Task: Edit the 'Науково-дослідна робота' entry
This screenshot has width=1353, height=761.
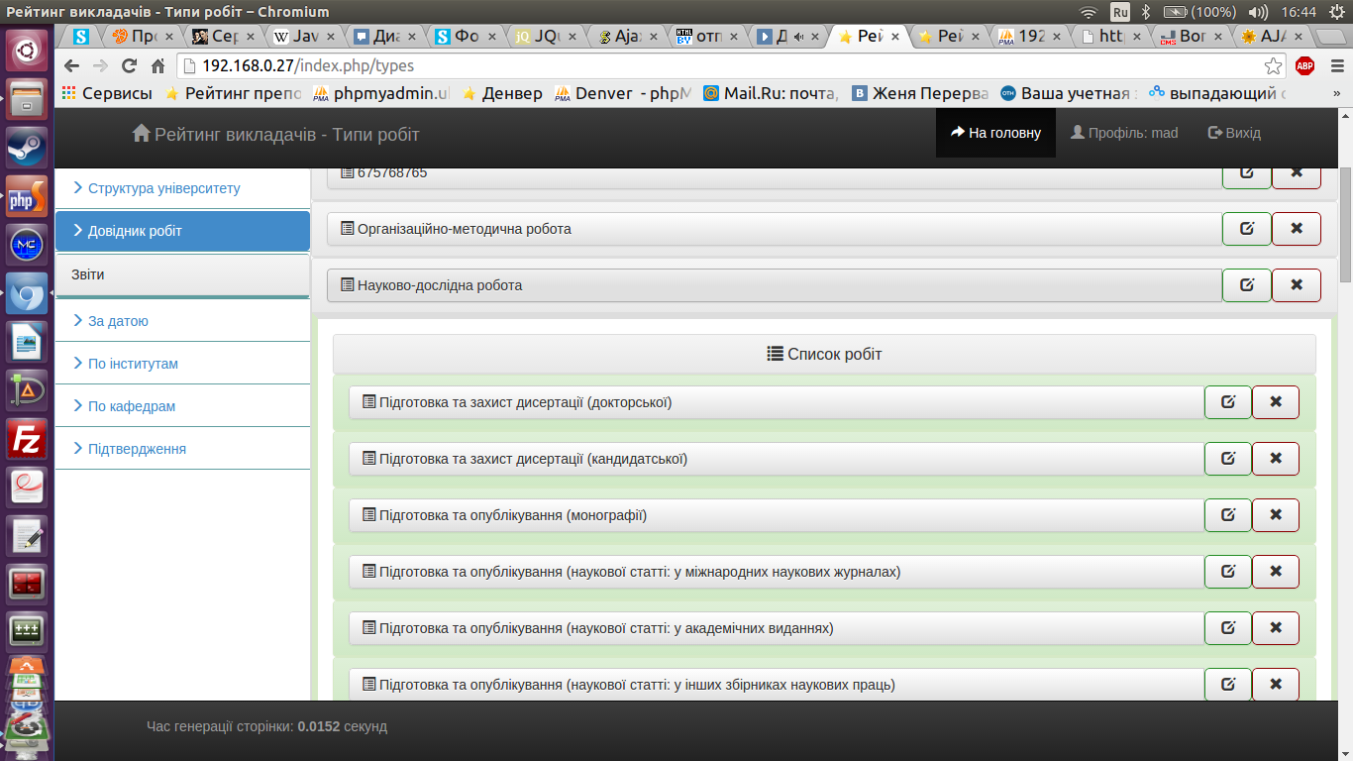Action: click(x=1247, y=285)
